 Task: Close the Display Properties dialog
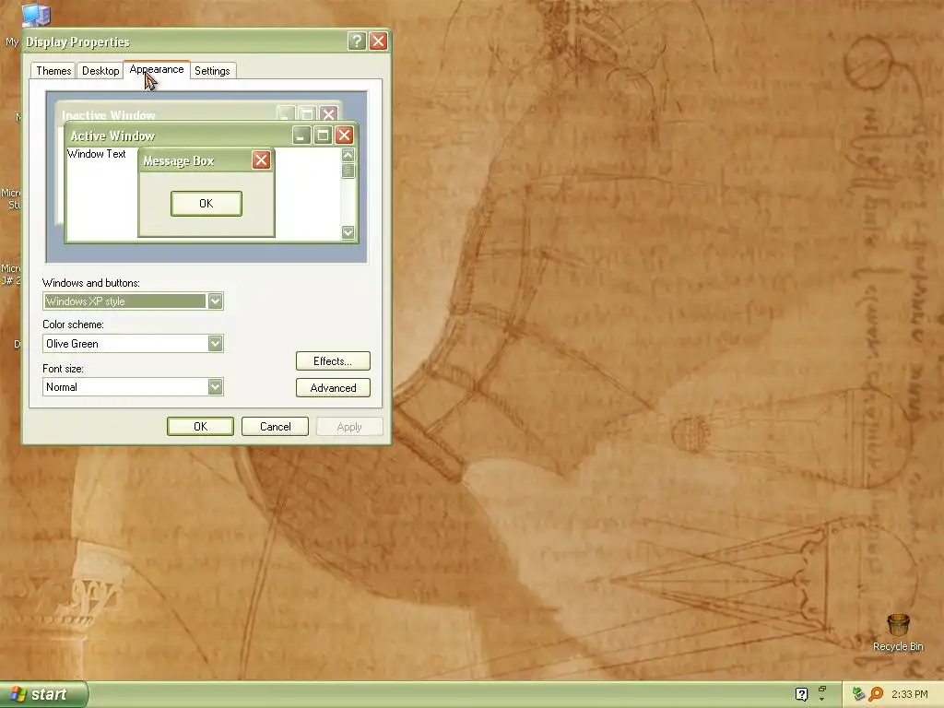point(378,41)
